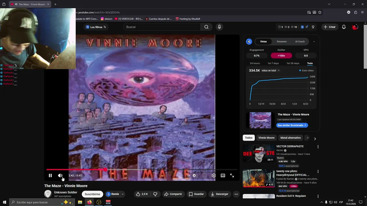Click the Crear button
This screenshot has height=206, width=367.
click(x=329, y=27)
